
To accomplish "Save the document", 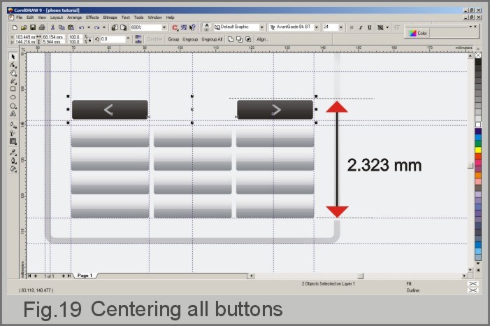I will 32,27.
